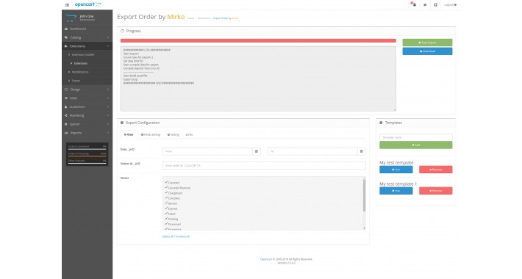Screen dimensions: 522x279
Task: Click the System gear icon in sidebar
Action: (x=66, y=124)
